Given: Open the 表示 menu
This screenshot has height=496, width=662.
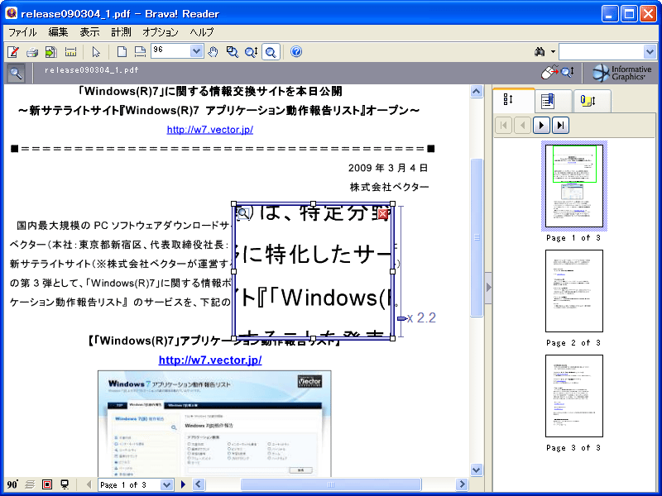Looking at the screenshot, I should coord(89,32).
